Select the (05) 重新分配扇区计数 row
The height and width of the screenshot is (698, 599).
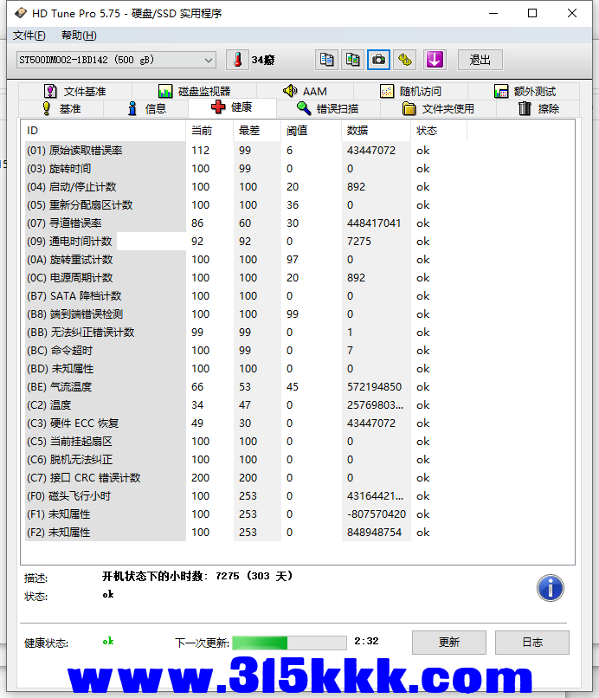coord(104,205)
